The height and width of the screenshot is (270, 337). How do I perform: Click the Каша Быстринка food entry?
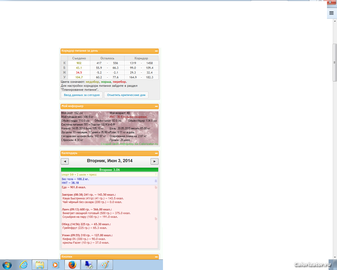[93, 198]
